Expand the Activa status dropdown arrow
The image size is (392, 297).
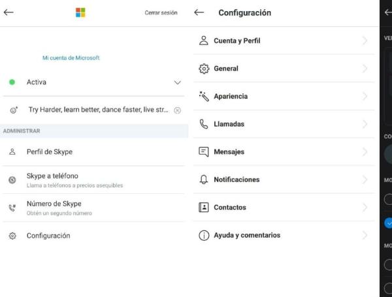pyautogui.click(x=178, y=82)
